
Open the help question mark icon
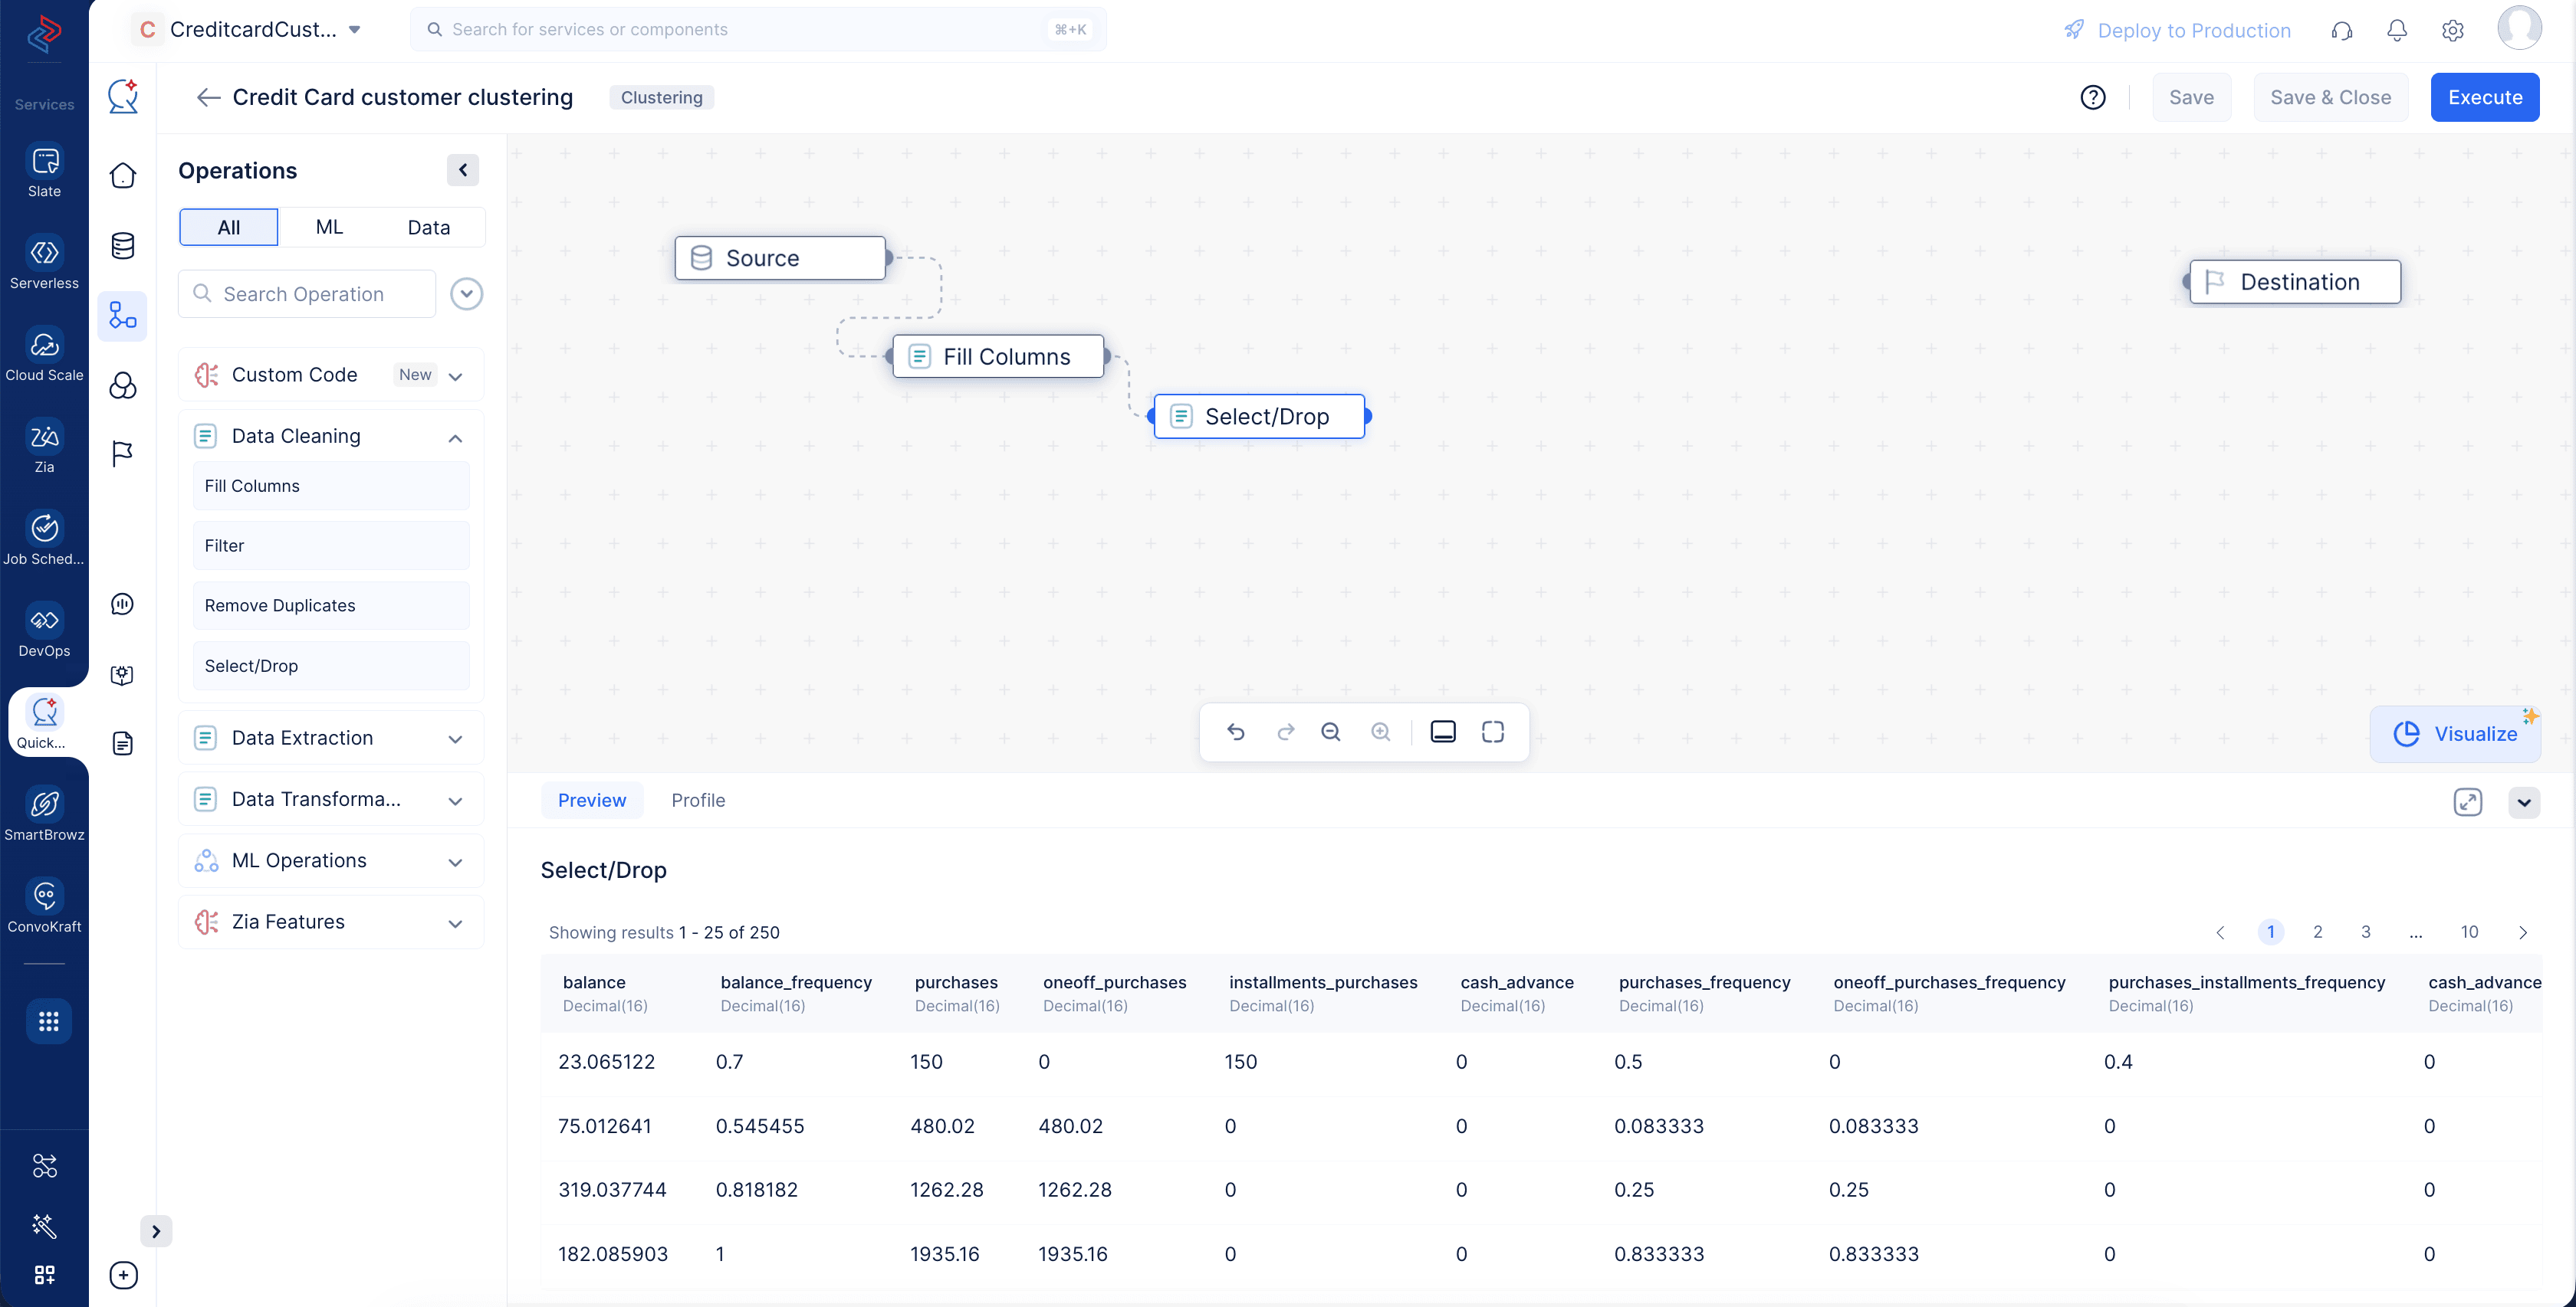2092,98
